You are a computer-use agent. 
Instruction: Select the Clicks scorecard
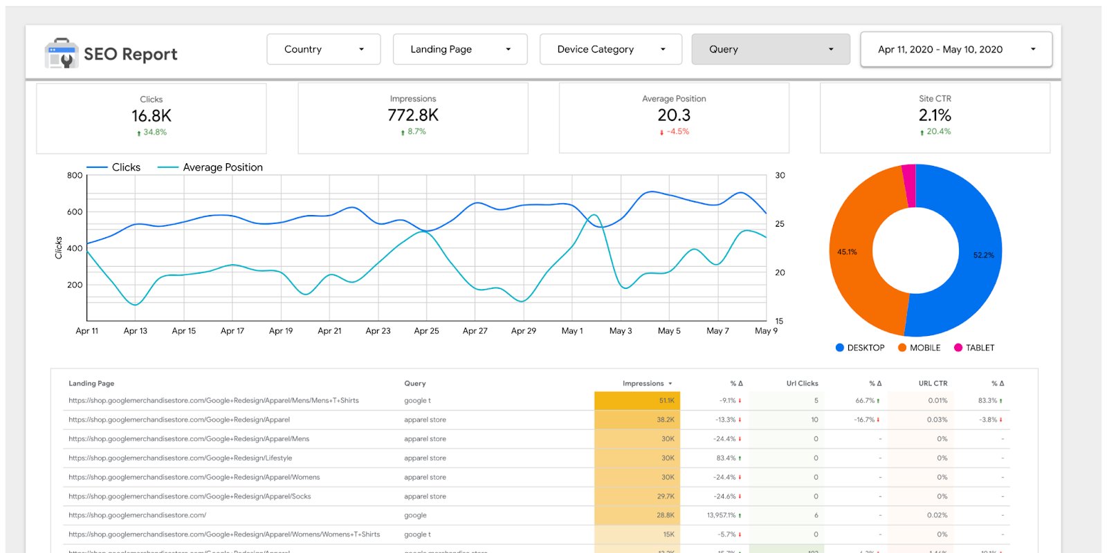[152, 118]
